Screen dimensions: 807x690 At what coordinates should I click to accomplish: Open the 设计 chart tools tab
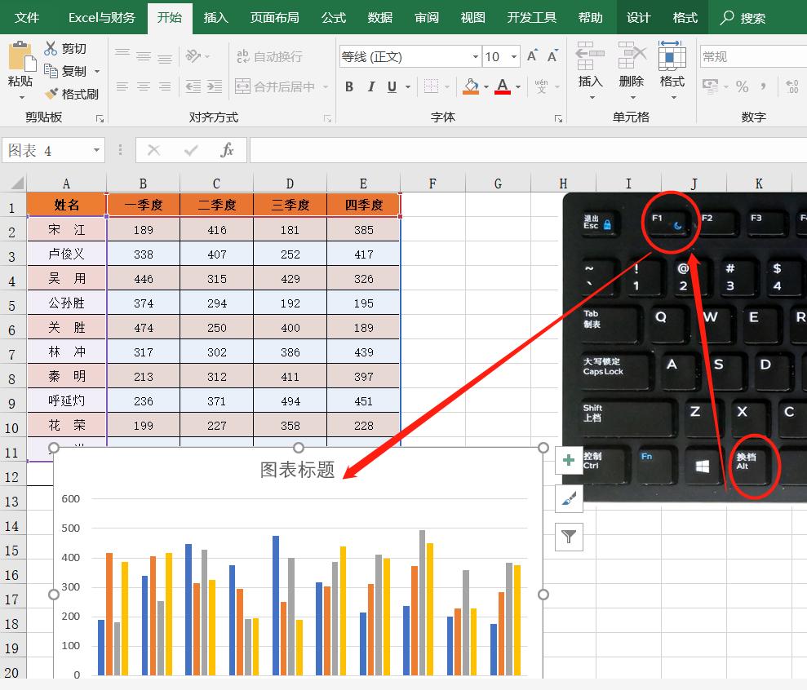(638, 17)
